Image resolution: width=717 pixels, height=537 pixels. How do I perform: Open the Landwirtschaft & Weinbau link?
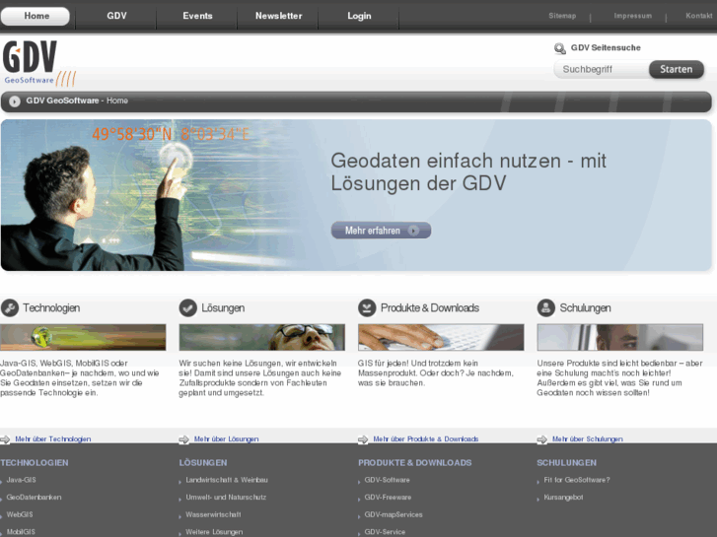[227, 480]
